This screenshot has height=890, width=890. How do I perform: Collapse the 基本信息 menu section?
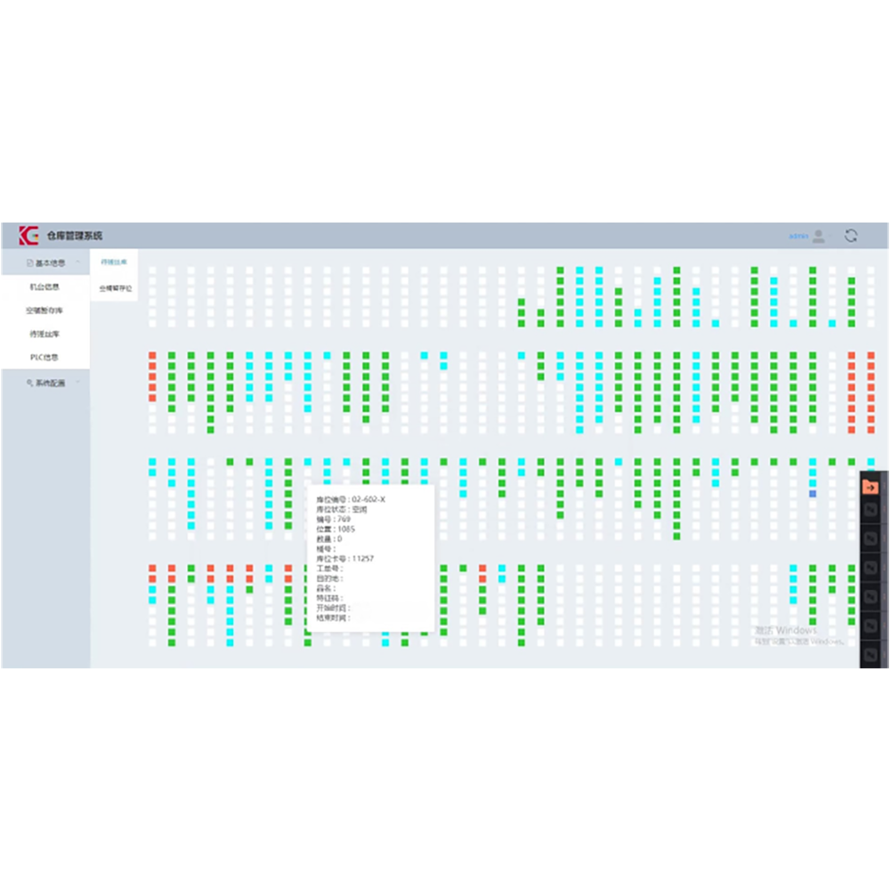point(78,263)
